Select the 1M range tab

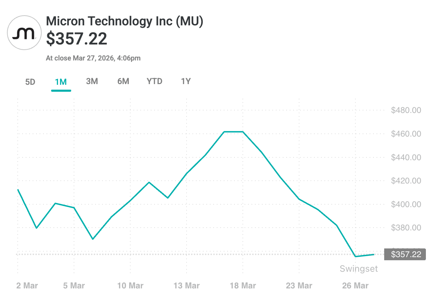pyautogui.click(x=61, y=82)
